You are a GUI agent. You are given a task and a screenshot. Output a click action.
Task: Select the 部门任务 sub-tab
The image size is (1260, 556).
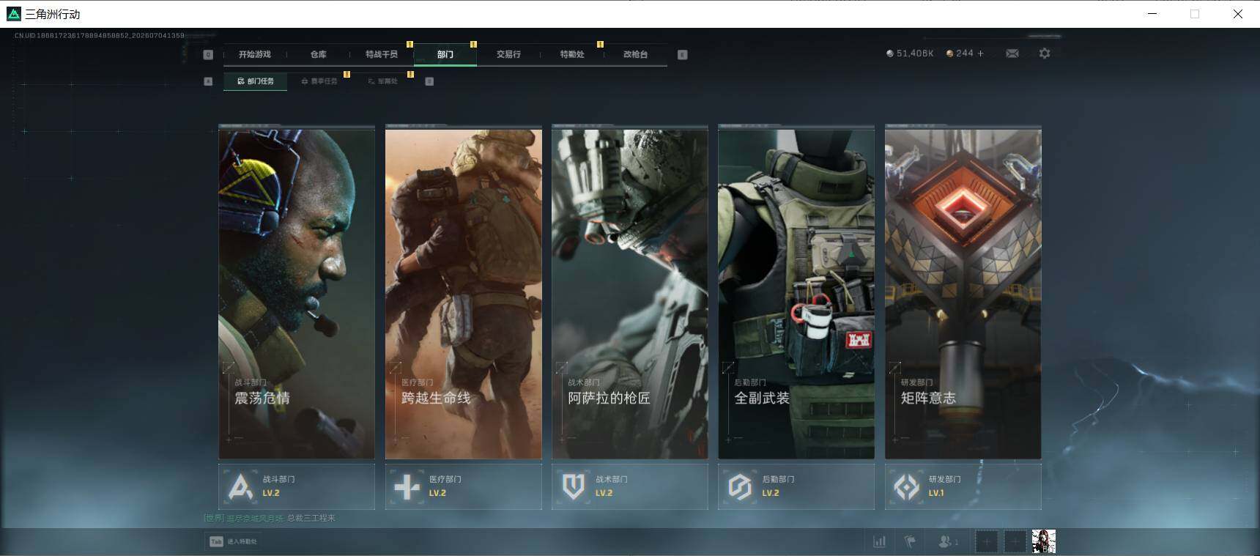pos(256,81)
